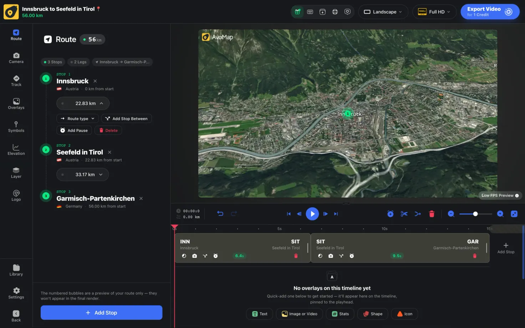
Task: Zoom out the timeline with the minus magnifier
Action: [451, 214]
